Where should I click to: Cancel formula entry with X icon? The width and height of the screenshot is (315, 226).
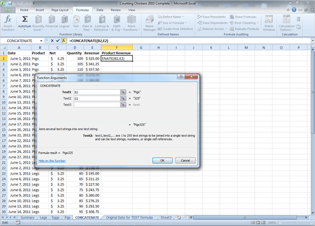tap(52, 41)
